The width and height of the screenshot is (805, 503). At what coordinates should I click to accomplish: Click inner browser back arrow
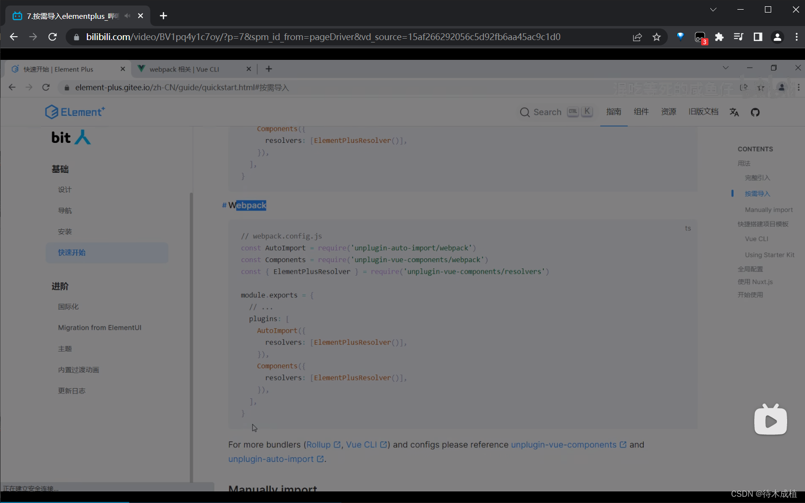point(12,87)
